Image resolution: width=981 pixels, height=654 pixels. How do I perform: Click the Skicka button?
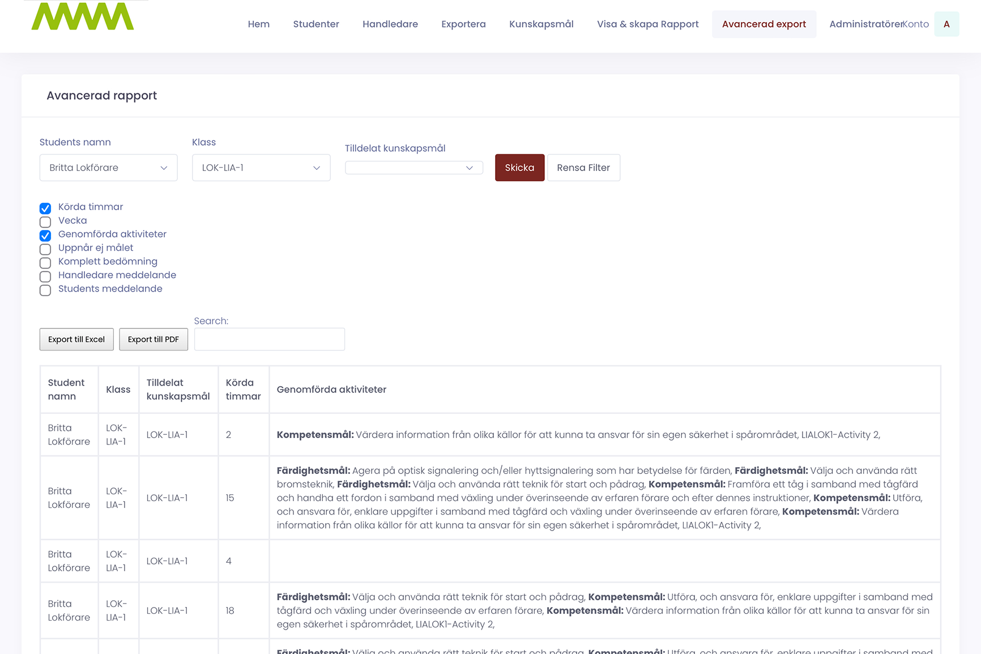coord(519,168)
